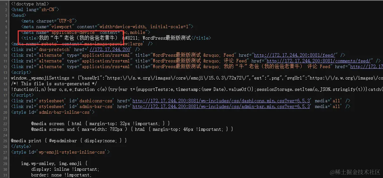Click the WordPress最新版测试 title text

pos(166,38)
